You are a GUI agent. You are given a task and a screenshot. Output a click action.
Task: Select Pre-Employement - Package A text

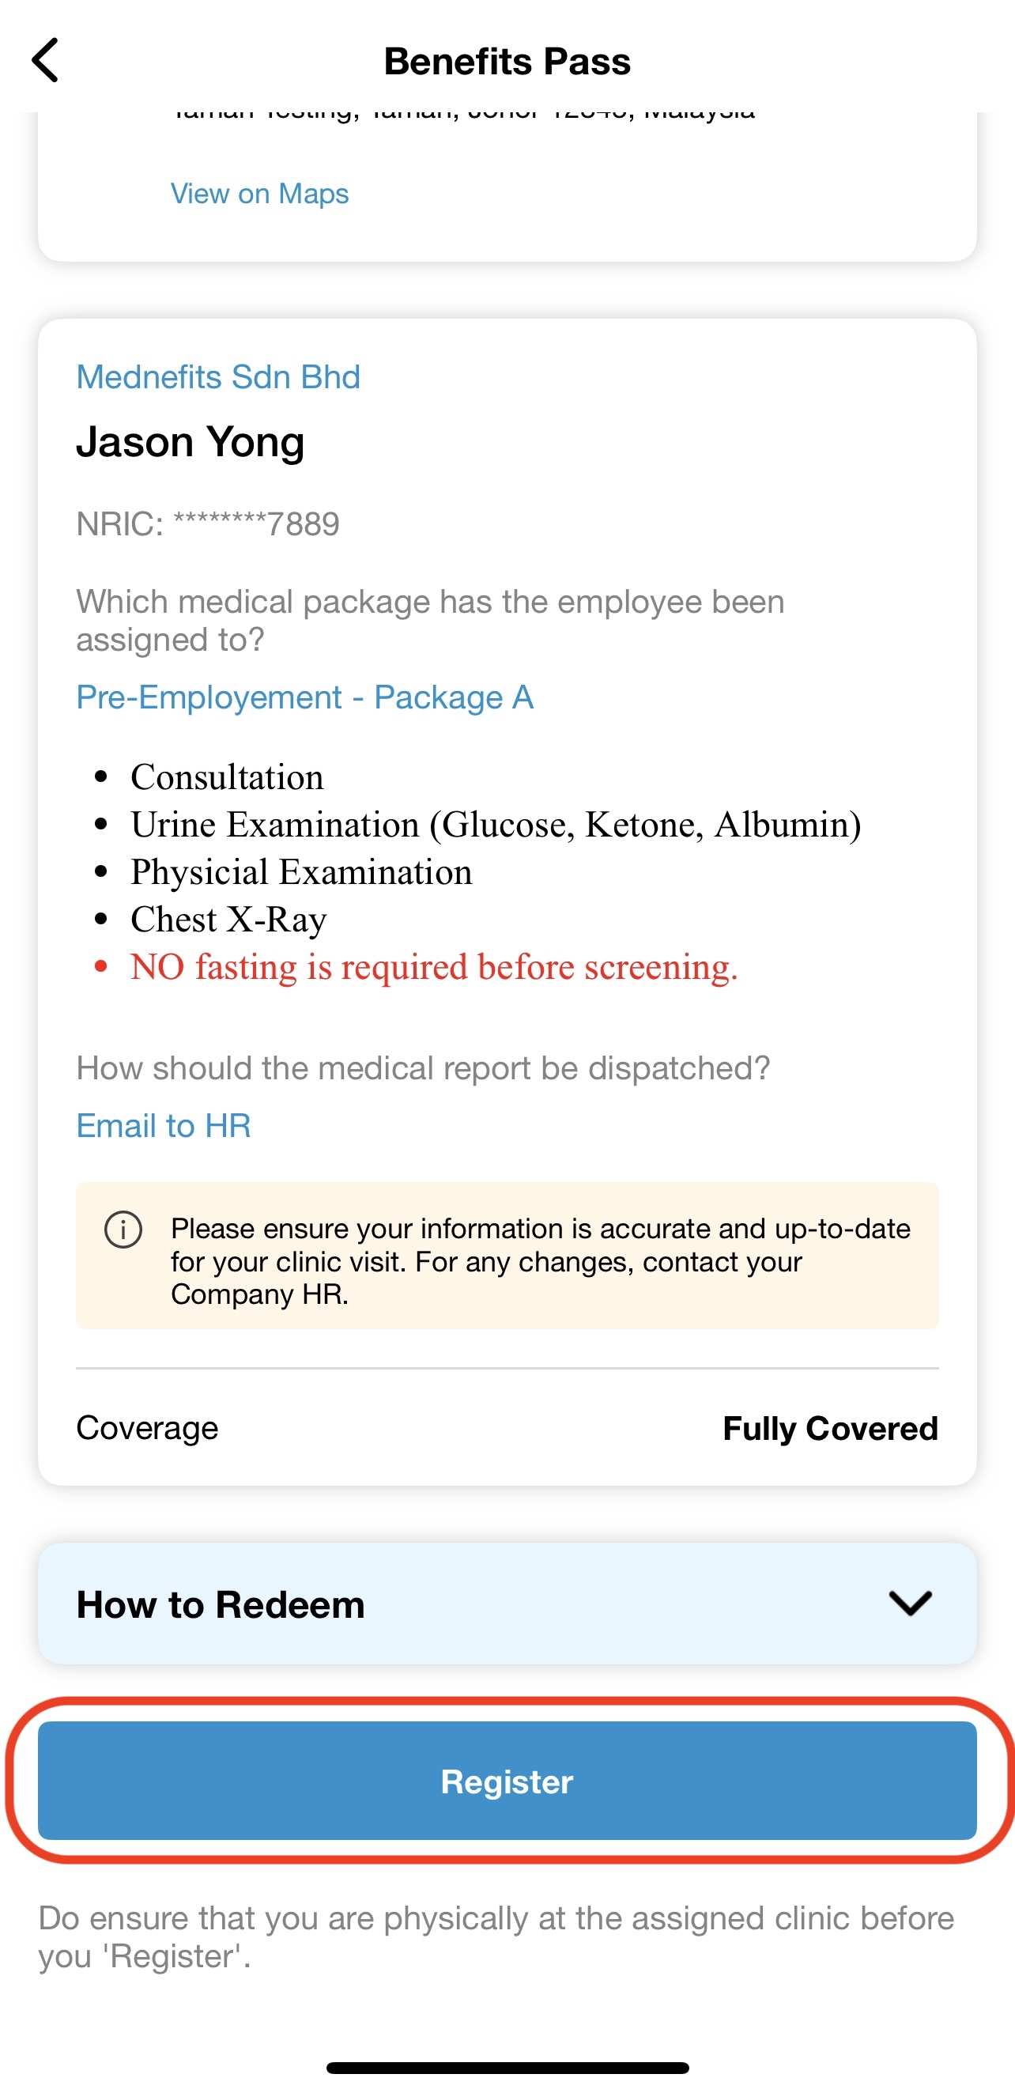304,697
